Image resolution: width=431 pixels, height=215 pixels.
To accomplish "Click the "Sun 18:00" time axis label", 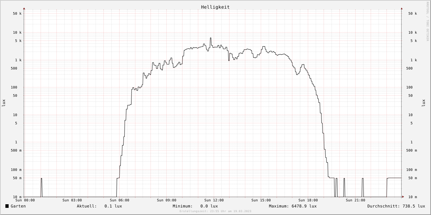I will [x=308, y=200].
